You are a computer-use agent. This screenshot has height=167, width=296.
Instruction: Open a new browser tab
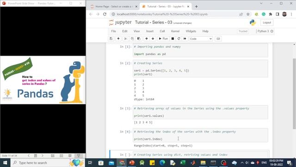point(196,6)
